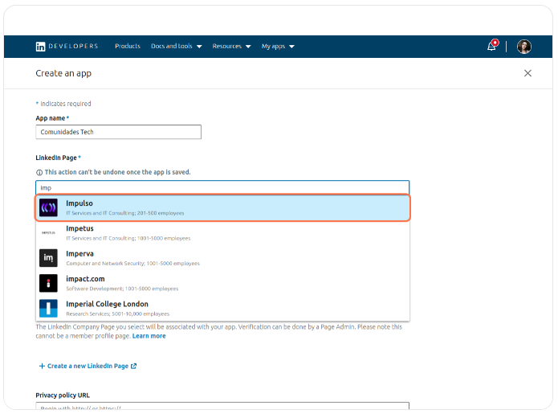Select Imperva from the suggestions
Viewport: 558px width, 414px height.
coord(222,258)
